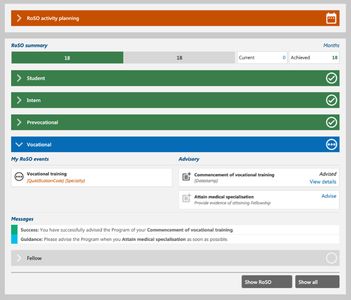Click the Student section title
Viewport: 351px width, 300px height.
coord(36,78)
